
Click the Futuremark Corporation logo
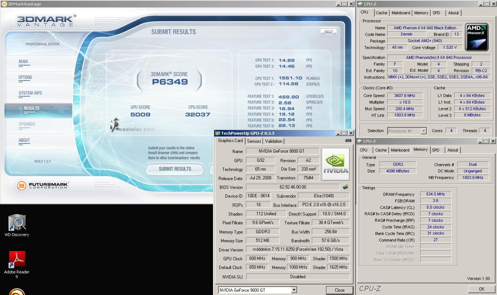[x=42, y=186]
